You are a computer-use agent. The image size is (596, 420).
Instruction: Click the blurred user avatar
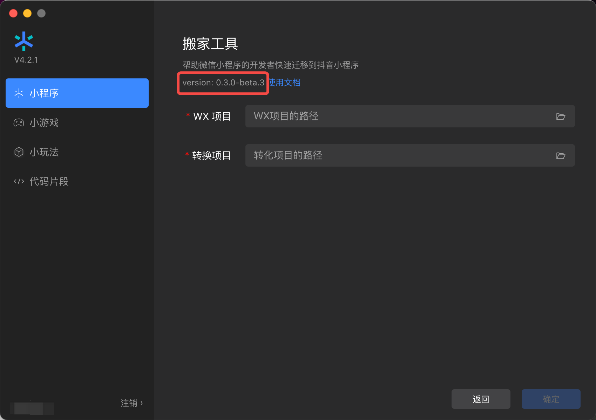[x=32, y=408]
